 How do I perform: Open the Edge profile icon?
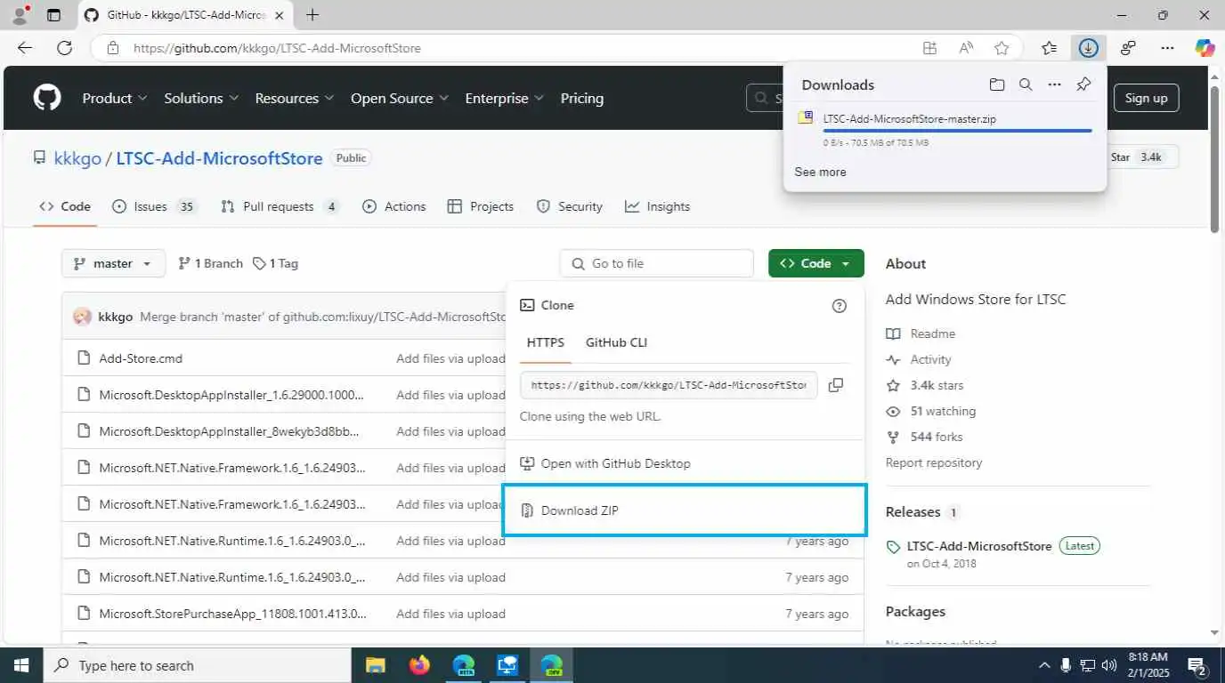[20, 15]
